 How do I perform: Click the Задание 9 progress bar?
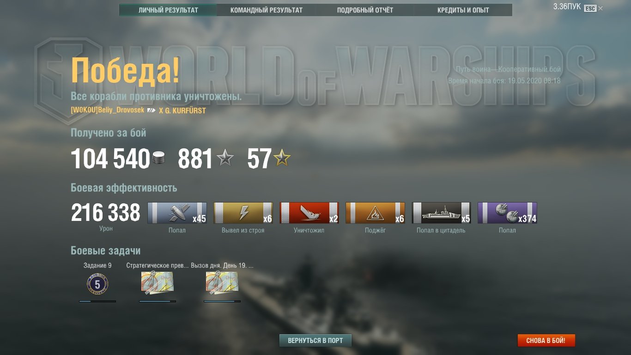(97, 301)
